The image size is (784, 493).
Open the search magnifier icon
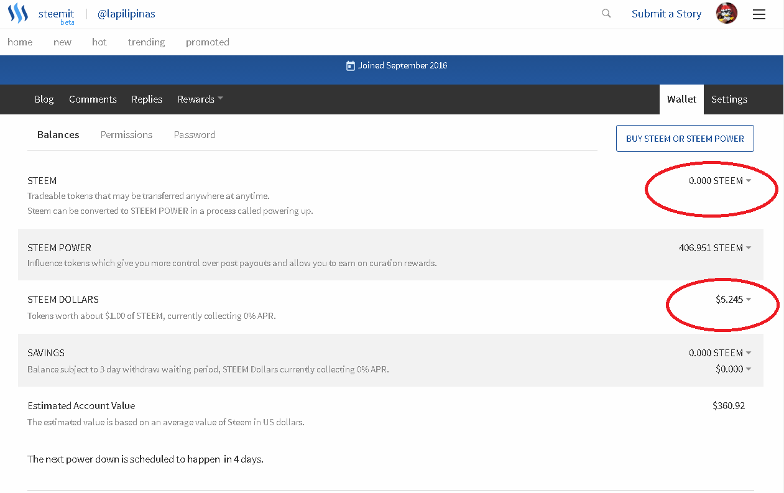click(606, 14)
